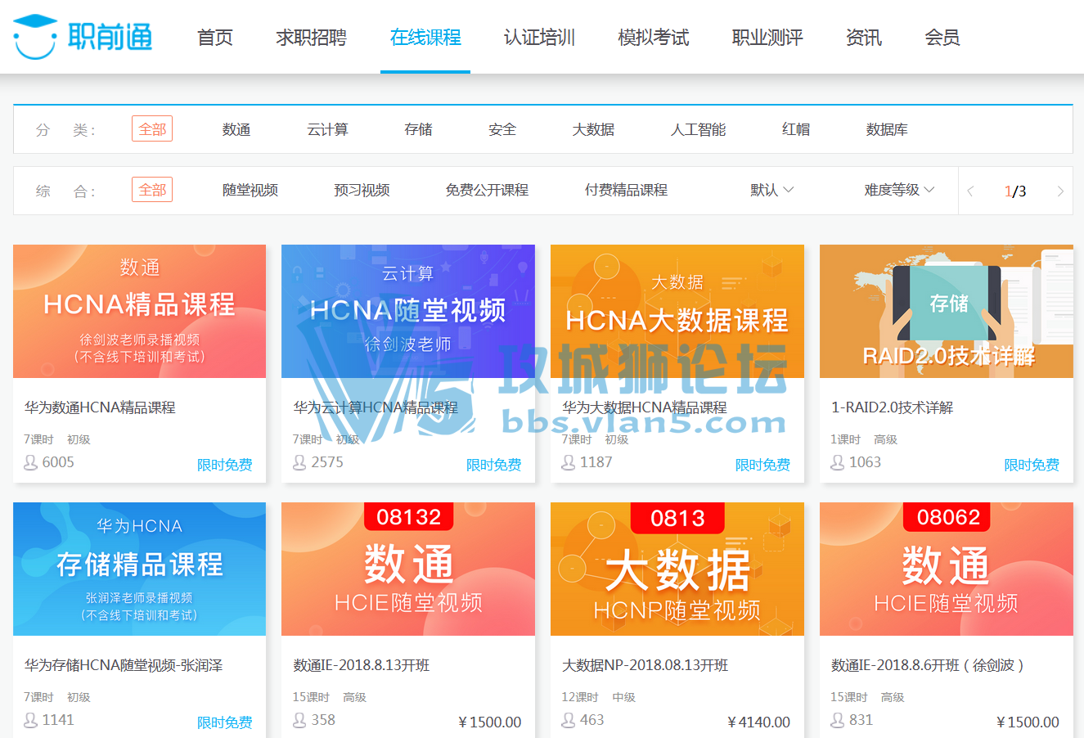This screenshot has height=738, width=1084.
Task: Filter category by 安全
Action: pos(502,129)
